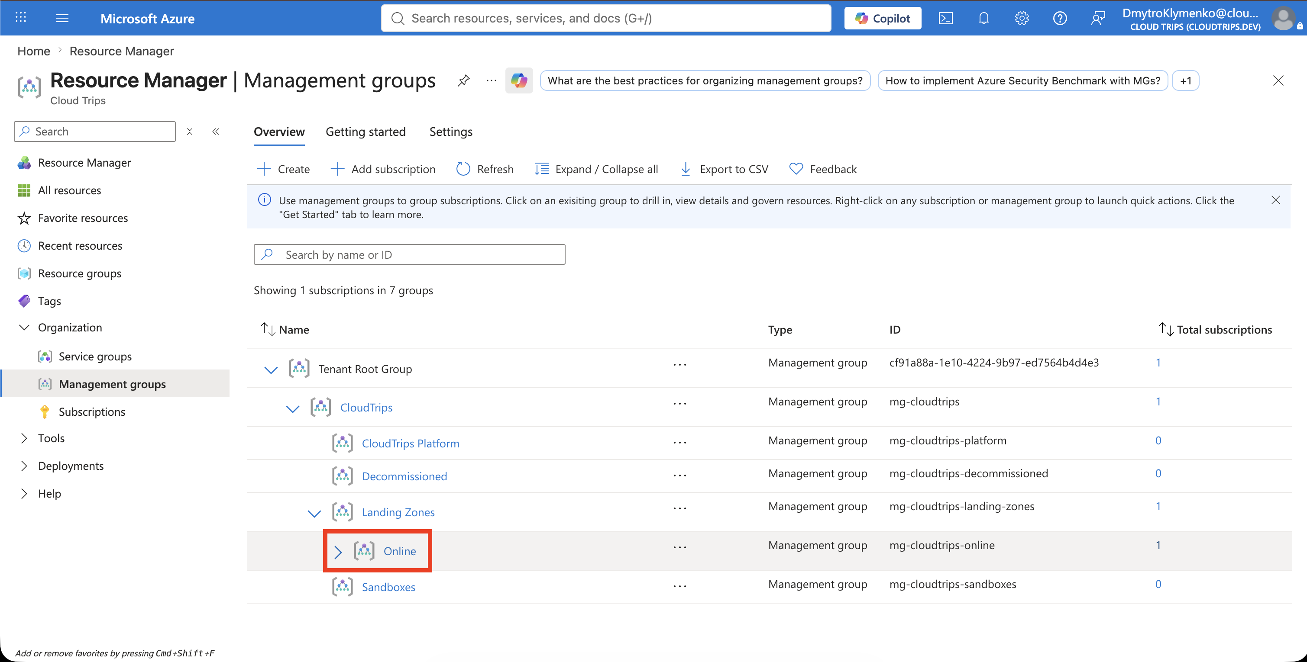Click Add subscription in toolbar
Viewport: 1307px width, 662px height.
coord(382,169)
